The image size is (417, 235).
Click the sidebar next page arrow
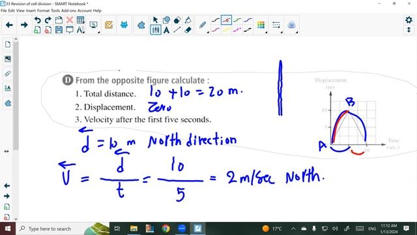coord(7,196)
